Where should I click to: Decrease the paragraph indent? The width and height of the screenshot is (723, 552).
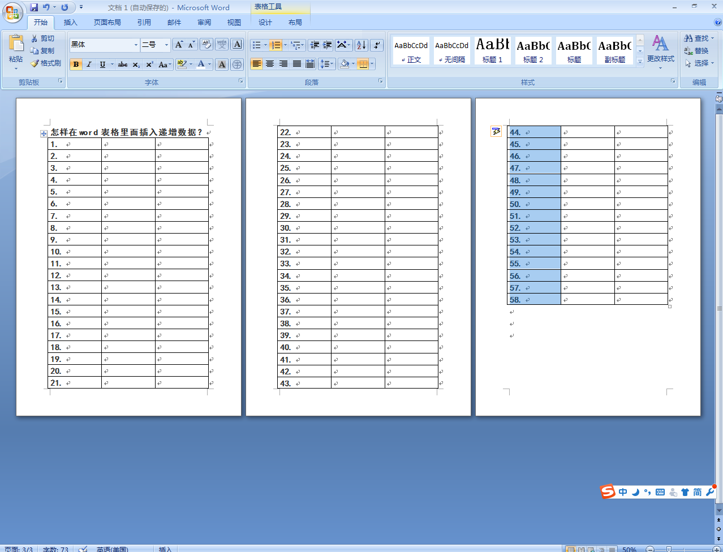click(x=315, y=45)
